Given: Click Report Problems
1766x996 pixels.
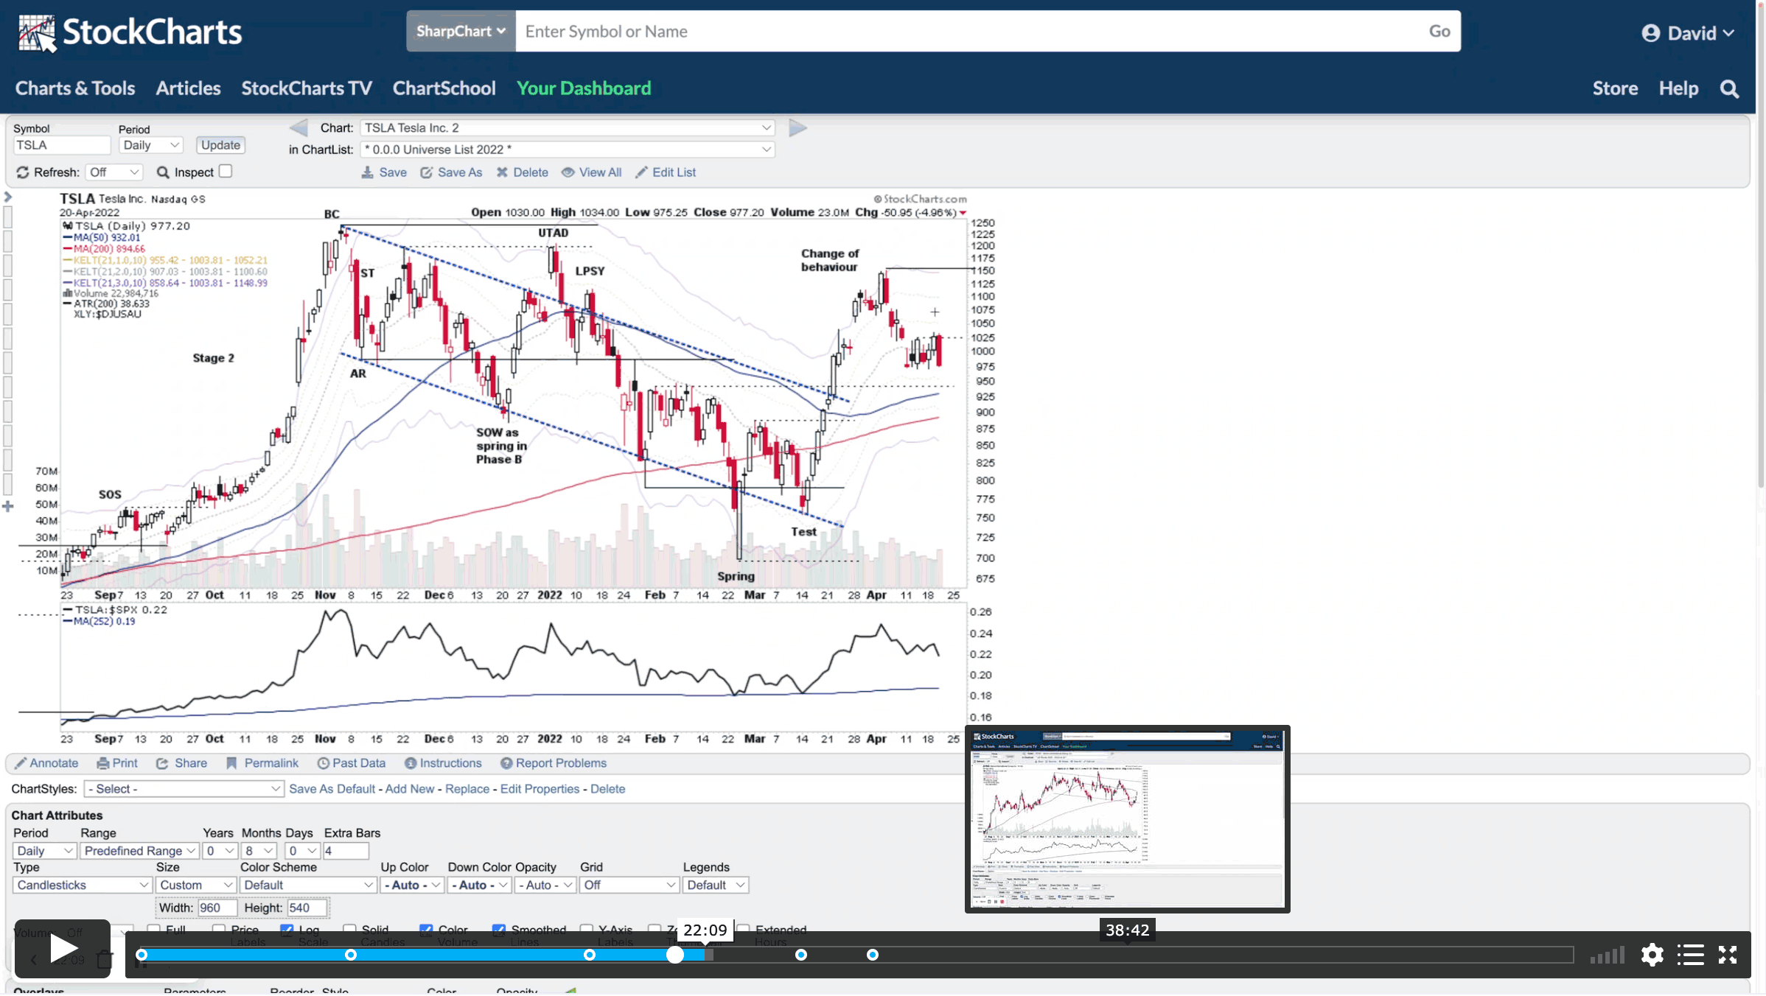Looking at the screenshot, I should point(554,763).
